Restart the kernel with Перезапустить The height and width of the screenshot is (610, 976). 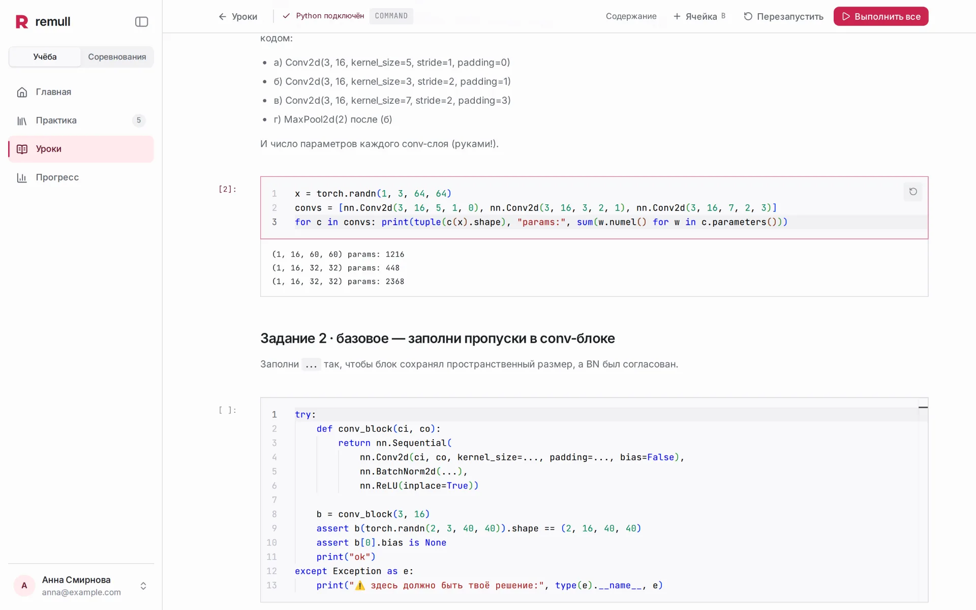[x=783, y=16]
